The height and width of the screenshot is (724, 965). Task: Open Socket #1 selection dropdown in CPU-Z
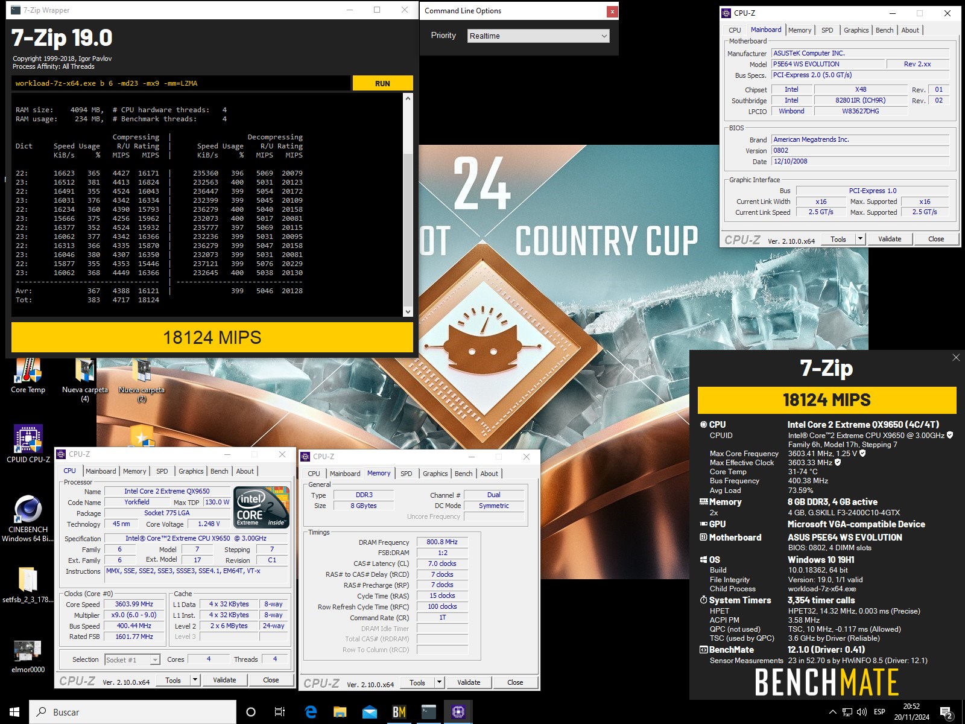(x=132, y=660)
